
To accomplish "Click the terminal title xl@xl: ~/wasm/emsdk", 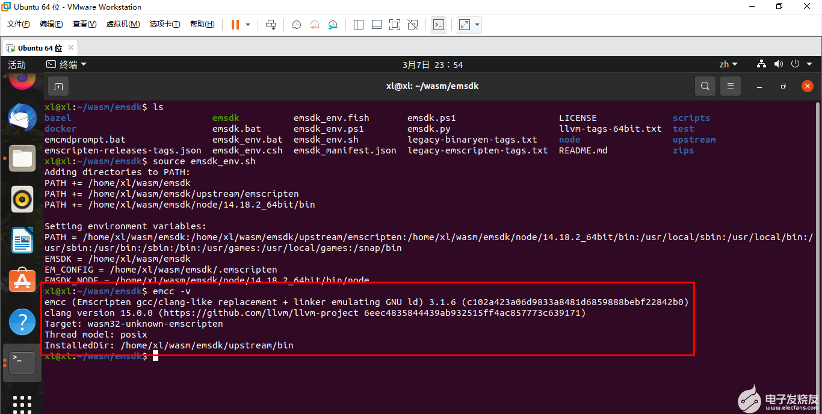I will click(x=432, y=86).
